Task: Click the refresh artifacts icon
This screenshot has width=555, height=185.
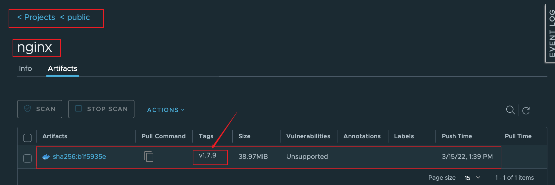Action: [x=526, y=110]
